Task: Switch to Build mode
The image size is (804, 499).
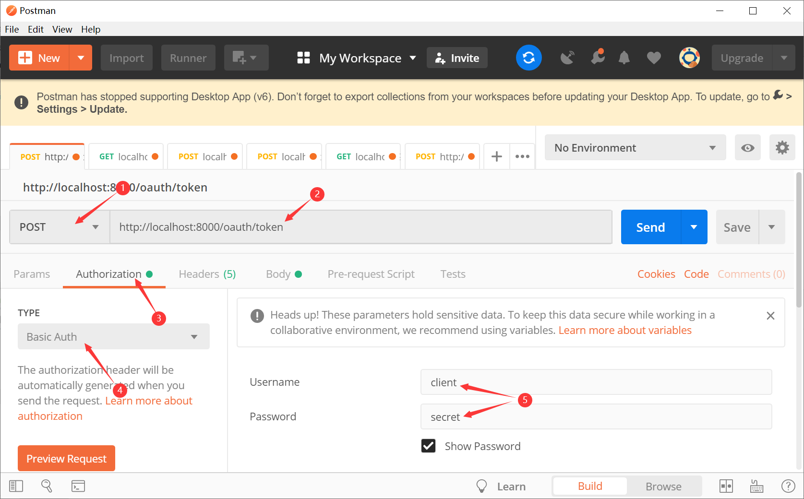Action: 590,486
